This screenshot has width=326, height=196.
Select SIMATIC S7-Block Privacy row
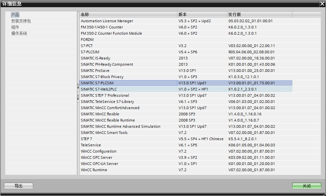(x=186, y=77)
